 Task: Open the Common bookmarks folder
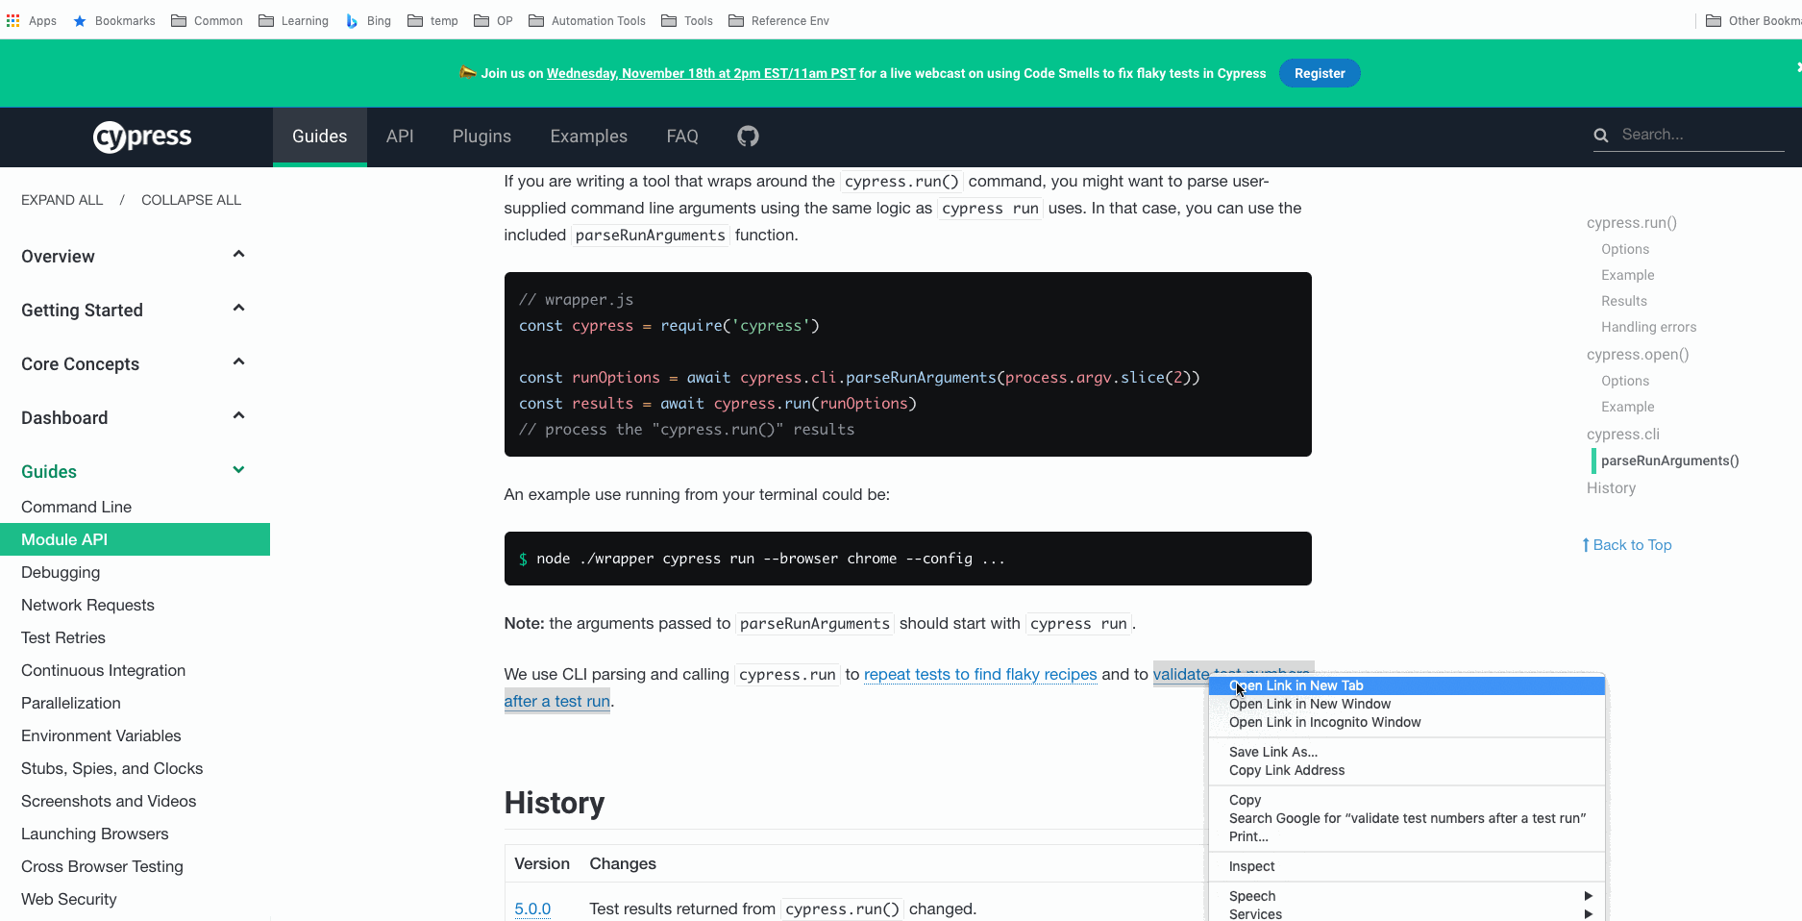(207, 20)
